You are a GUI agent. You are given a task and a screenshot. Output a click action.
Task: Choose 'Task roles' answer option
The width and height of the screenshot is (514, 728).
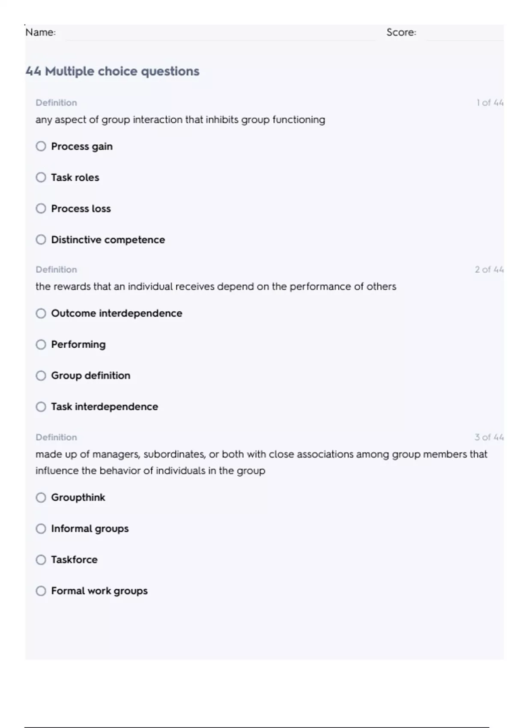point(41,177)
